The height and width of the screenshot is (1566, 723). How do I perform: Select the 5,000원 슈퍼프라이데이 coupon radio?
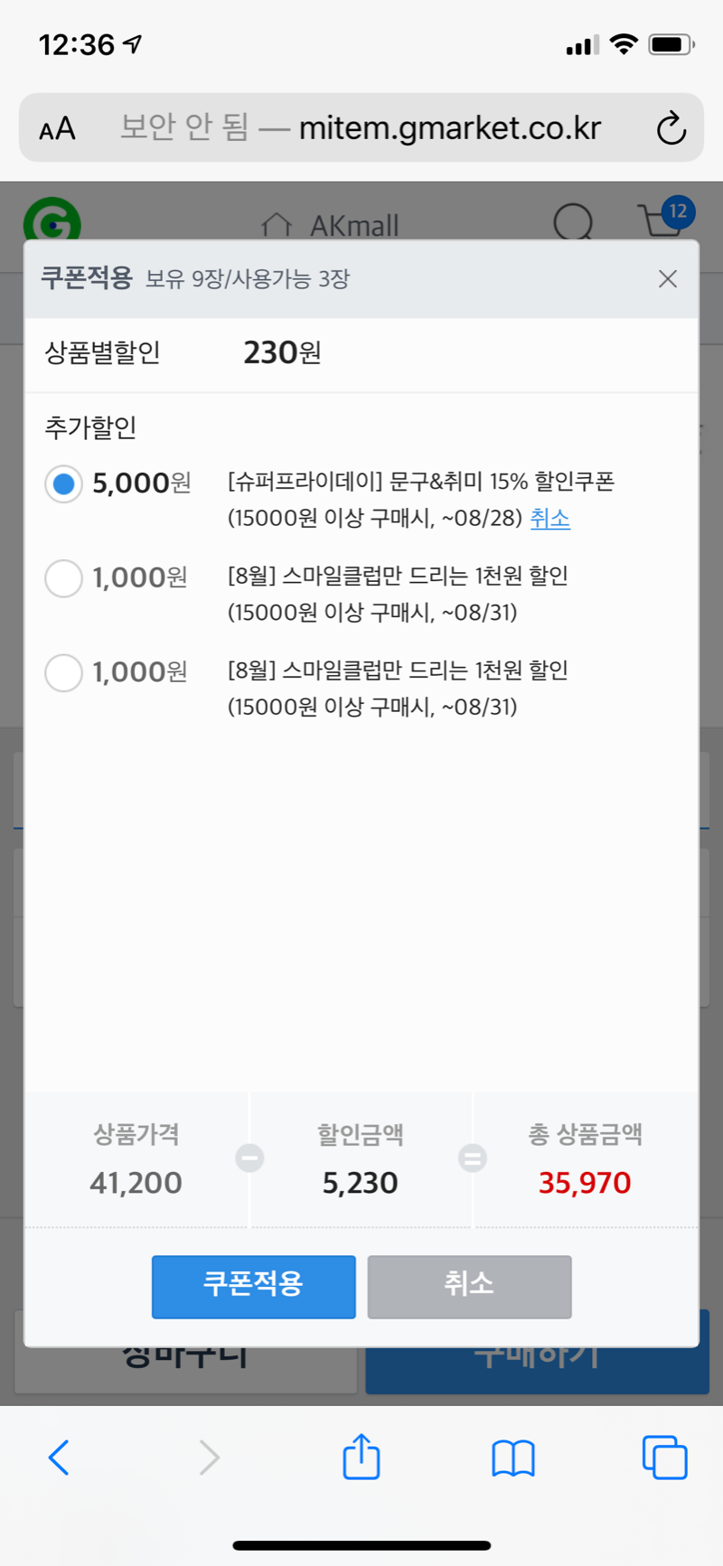pos(63,483)
